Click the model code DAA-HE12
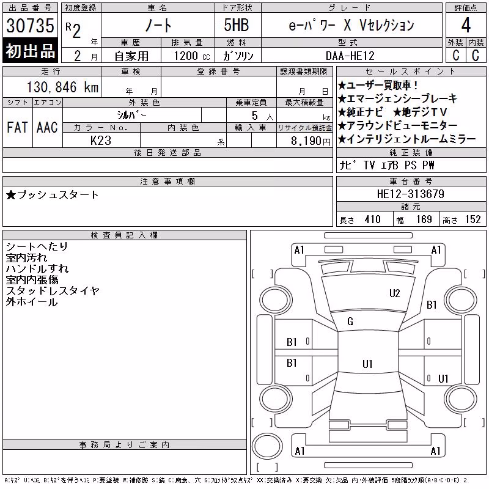The image size is (489, 489). click(350, 56)
